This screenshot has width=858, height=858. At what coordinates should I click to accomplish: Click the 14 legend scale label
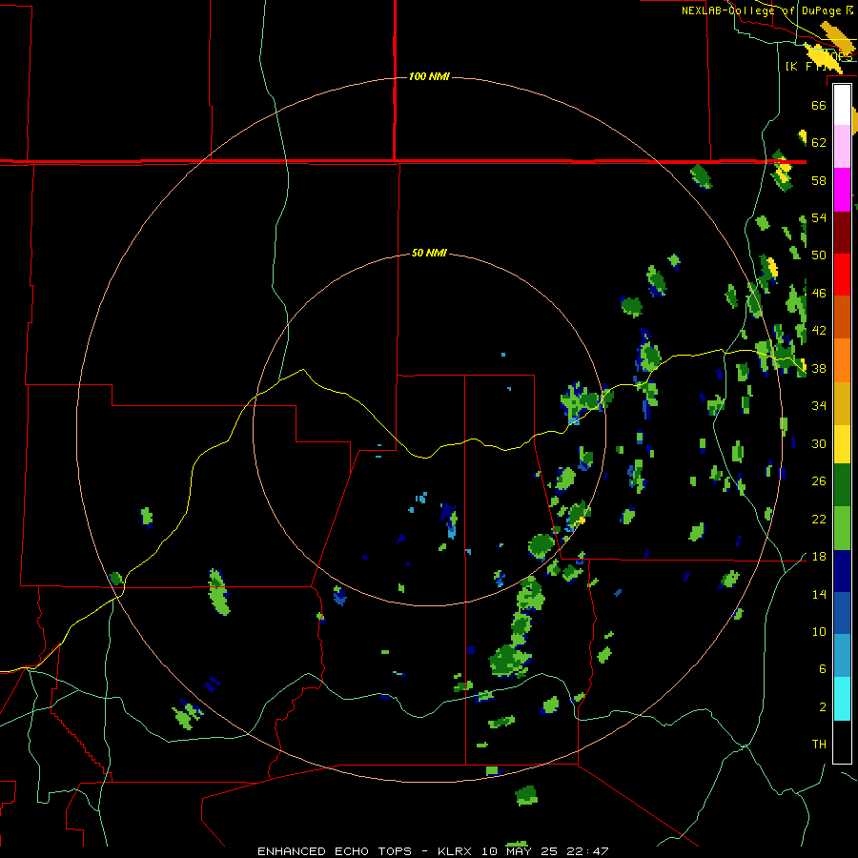click(819, 594)
